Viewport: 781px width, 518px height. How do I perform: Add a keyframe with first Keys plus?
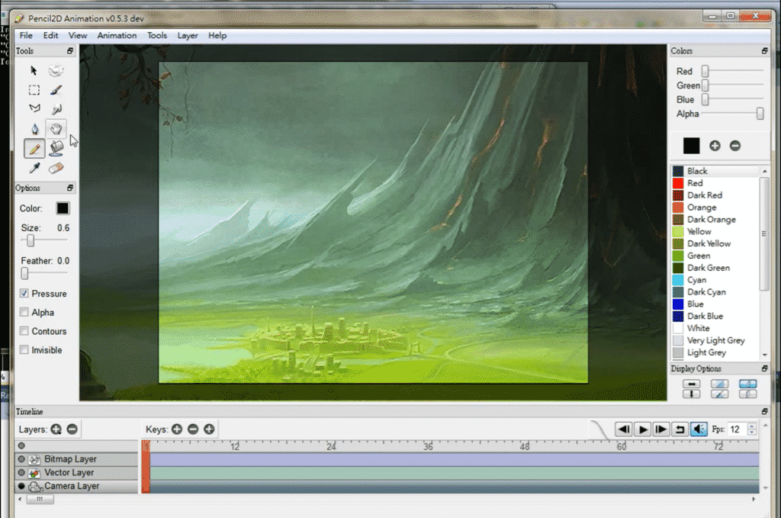pyautogui.click(x=177, y=429)
